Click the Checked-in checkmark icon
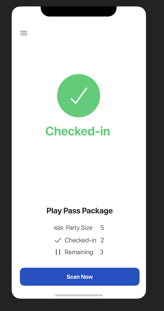 click(x=58, y=240)
